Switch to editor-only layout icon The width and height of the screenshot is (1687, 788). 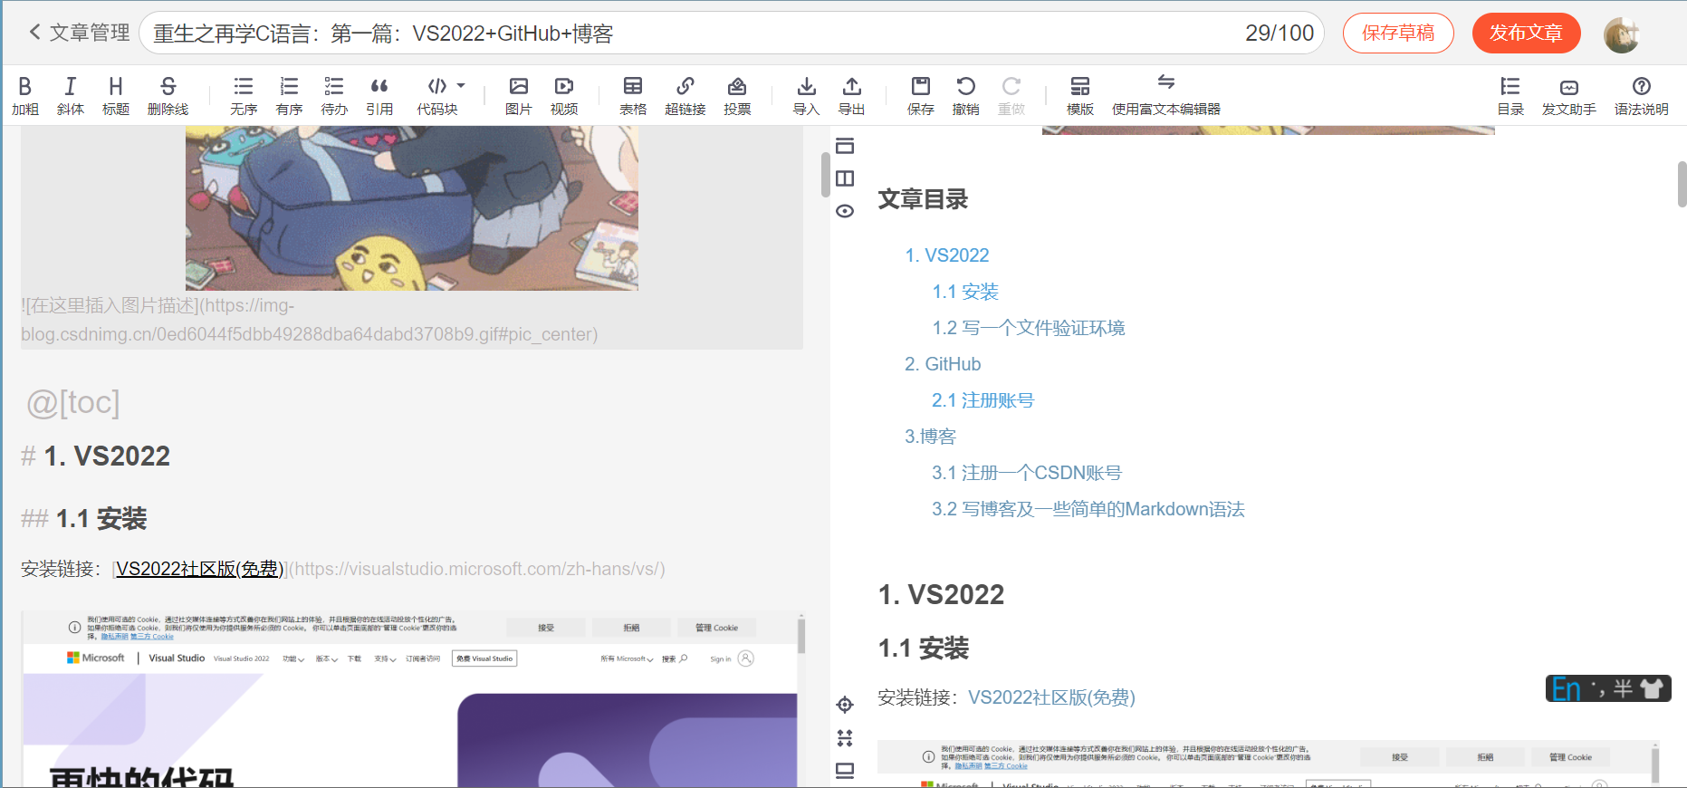pyautogui.click(x=845, y=146)
